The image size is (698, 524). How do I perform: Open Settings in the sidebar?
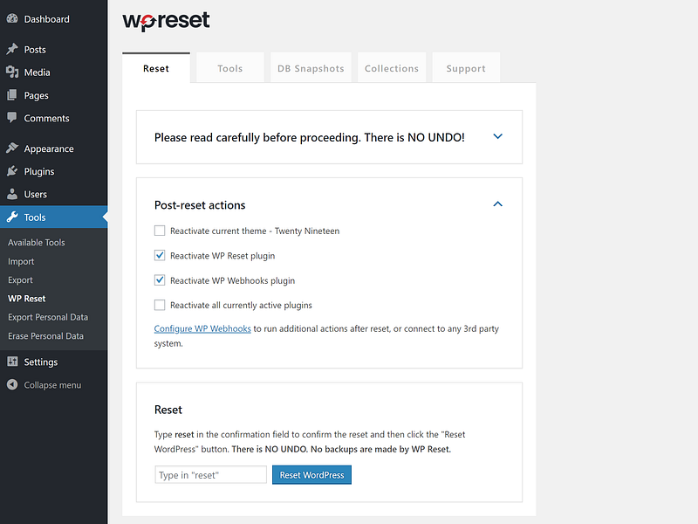(x=53, y=362)
